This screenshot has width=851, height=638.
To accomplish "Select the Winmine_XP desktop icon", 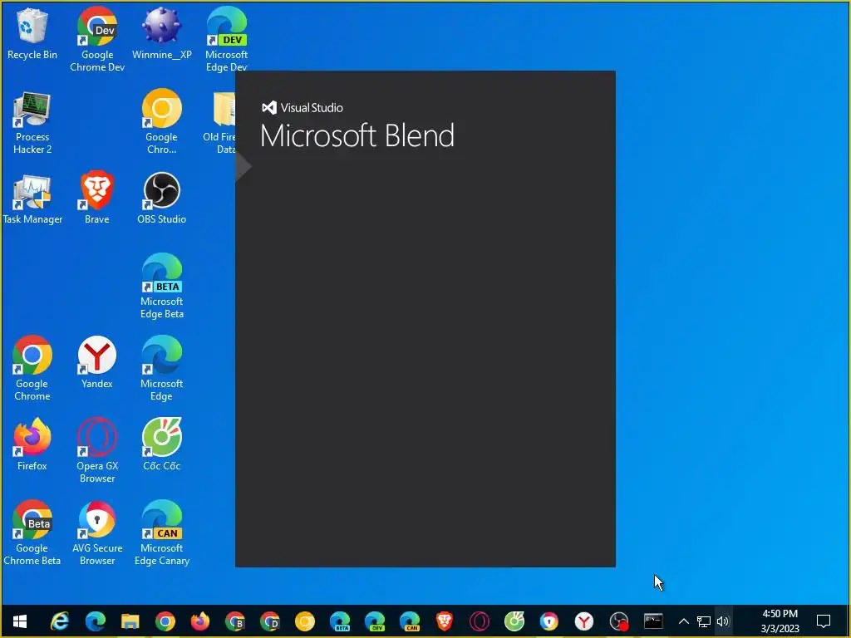I will pos(162,33).
